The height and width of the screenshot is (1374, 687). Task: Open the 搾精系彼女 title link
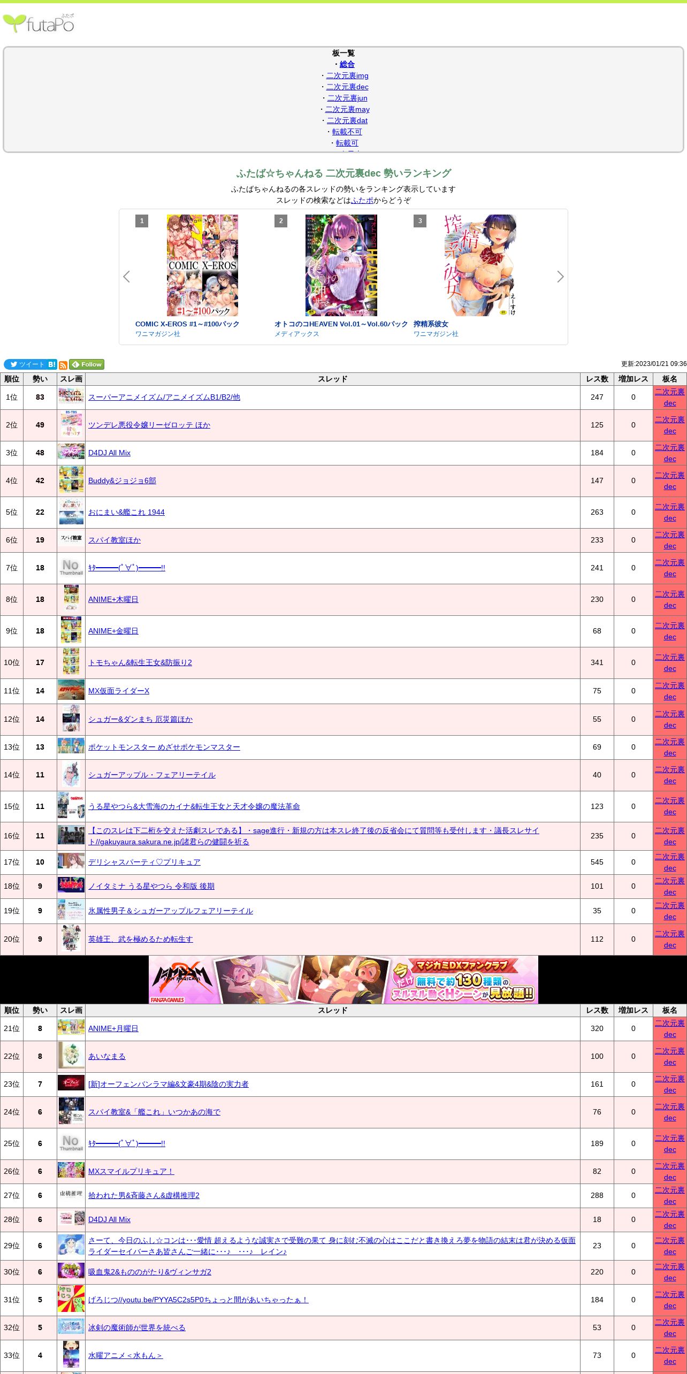coord(431,324)
